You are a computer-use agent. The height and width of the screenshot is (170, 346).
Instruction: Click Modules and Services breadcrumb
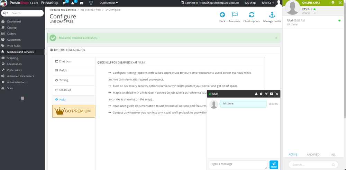tap(63, 10)
